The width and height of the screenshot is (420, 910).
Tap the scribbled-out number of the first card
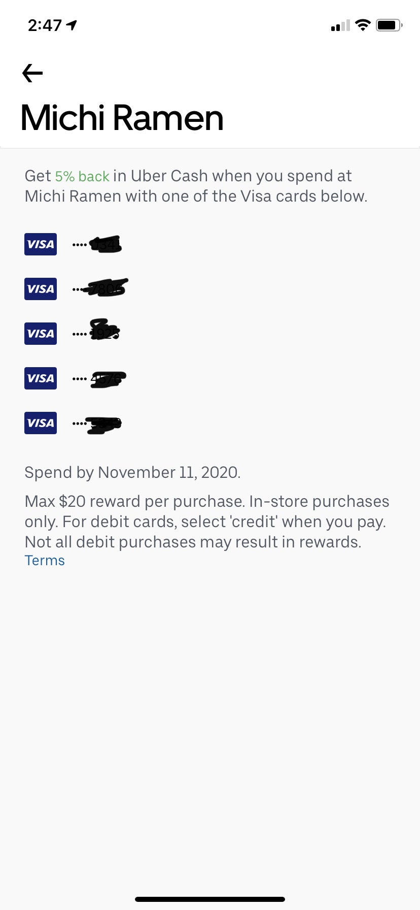pos(105,245)
